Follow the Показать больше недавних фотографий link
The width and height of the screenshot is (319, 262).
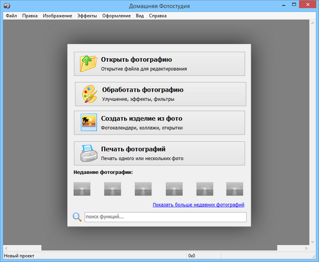198,205
